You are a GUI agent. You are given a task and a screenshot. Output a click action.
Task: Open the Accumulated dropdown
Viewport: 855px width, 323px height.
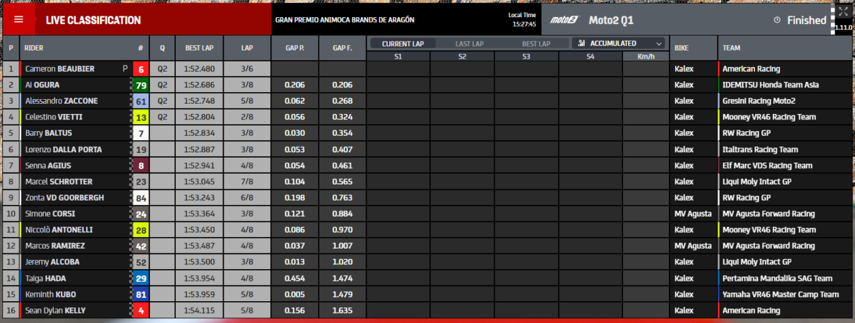click(x=620, y=43)
